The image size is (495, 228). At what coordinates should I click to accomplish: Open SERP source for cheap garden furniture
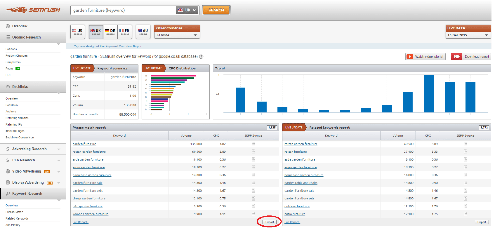pos(253,199)
